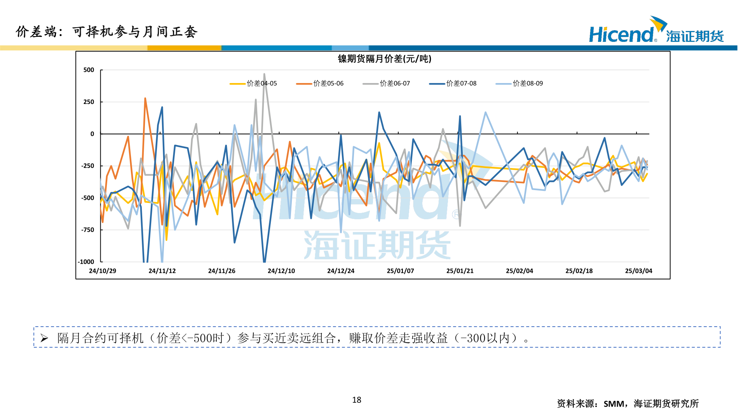This screenshot has width=746, height=419.
Task: Select the orange 价差05-06 legend marker
Action: [x=305, y=83]
